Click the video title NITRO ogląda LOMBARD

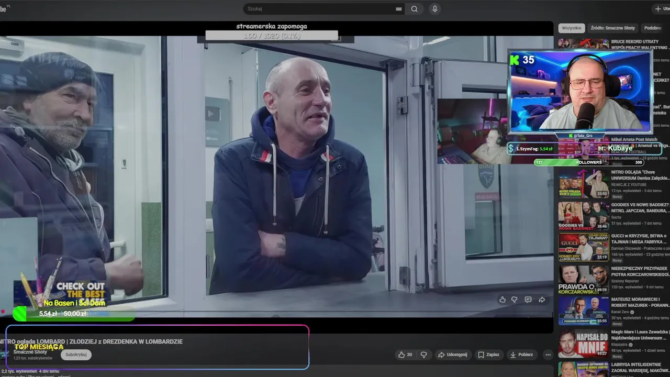[91, 341]
